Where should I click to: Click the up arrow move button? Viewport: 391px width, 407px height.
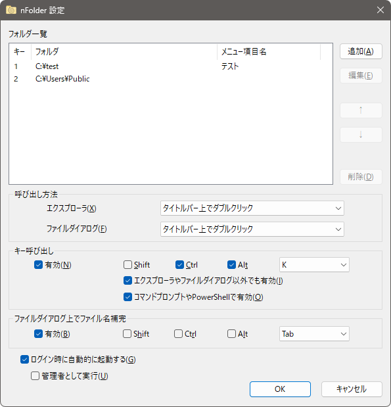pos(361,110)
